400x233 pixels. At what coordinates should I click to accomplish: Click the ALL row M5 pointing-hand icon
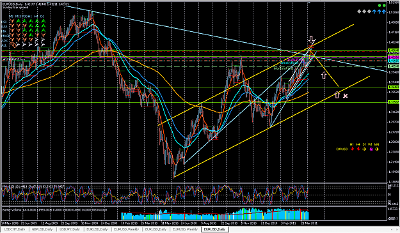[13, 45]
